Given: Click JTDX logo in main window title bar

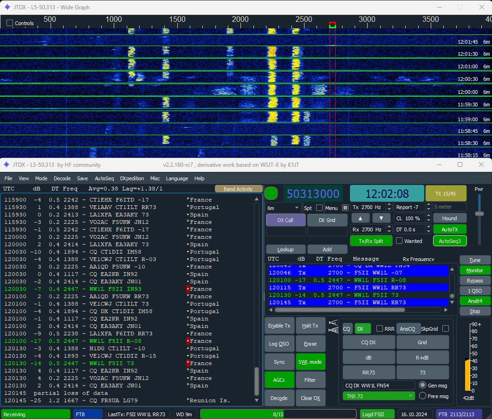Looking at the screenshot, I should (x=6, y=164).
